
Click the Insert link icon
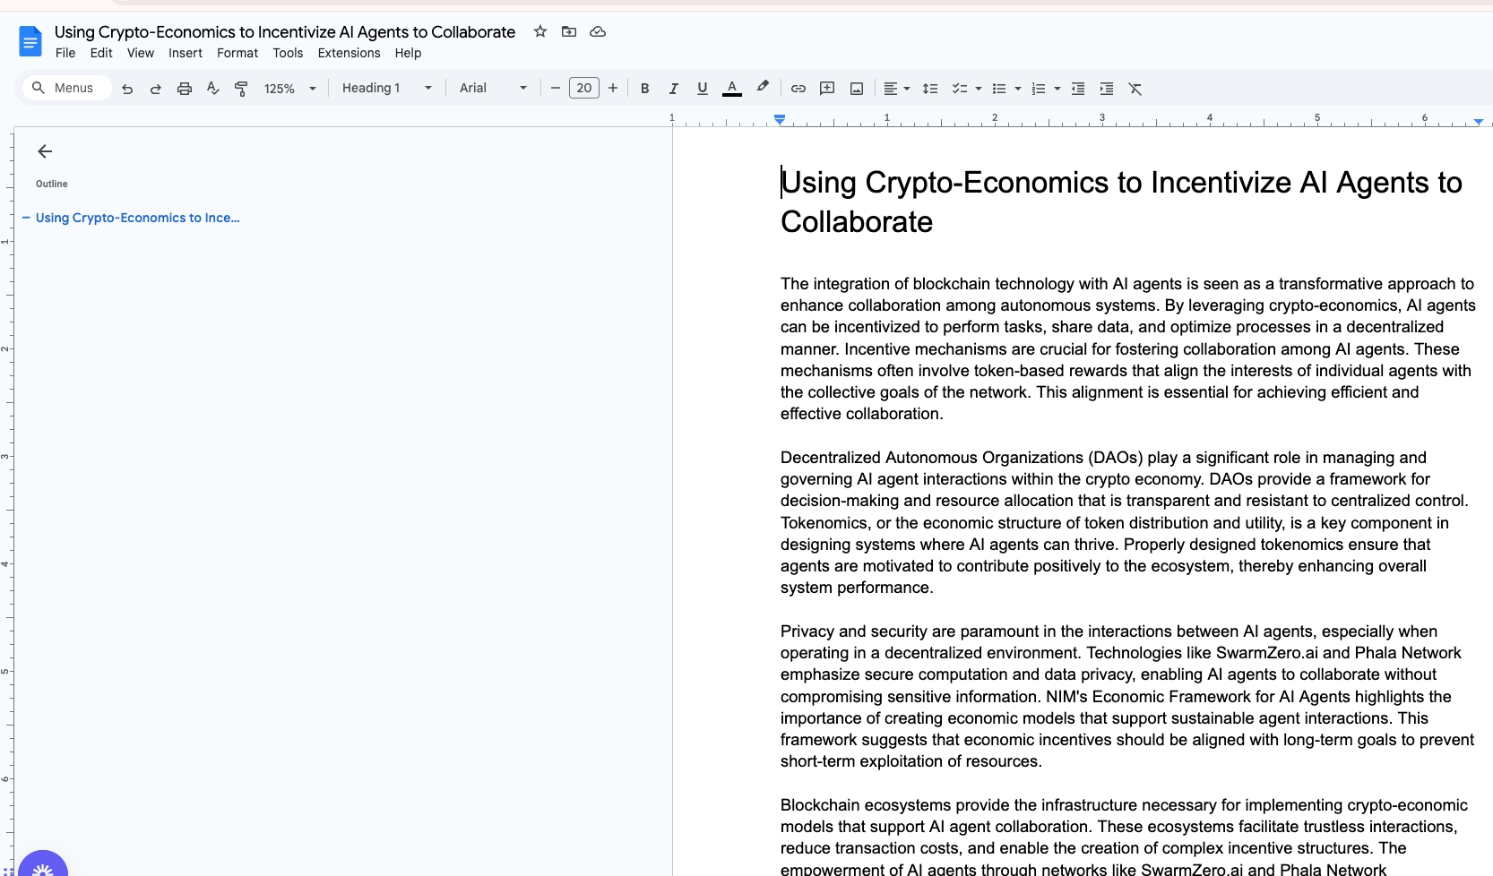tap(798, 89)
